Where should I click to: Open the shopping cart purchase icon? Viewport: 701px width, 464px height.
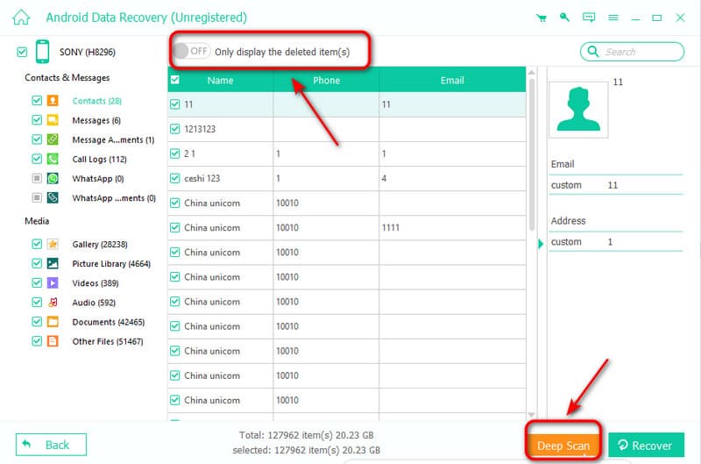pyautogui.click(x=541, y=18)
